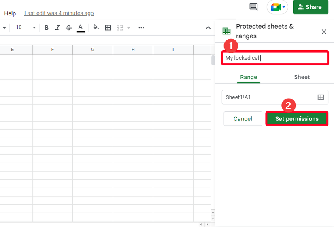Viewport: 334px width, 227px height.
Task: Expand the merge cells dropdown arrow
Action: (x=129, y=28)
